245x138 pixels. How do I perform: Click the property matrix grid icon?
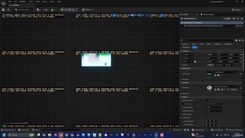tap(236, 40)
